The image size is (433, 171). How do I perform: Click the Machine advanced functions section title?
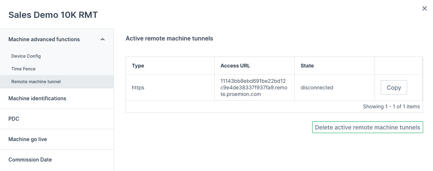[44, 39]
